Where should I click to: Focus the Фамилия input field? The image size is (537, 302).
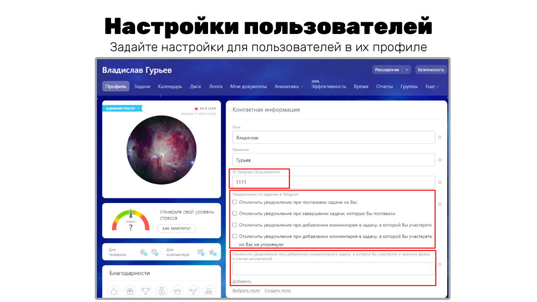334,160
